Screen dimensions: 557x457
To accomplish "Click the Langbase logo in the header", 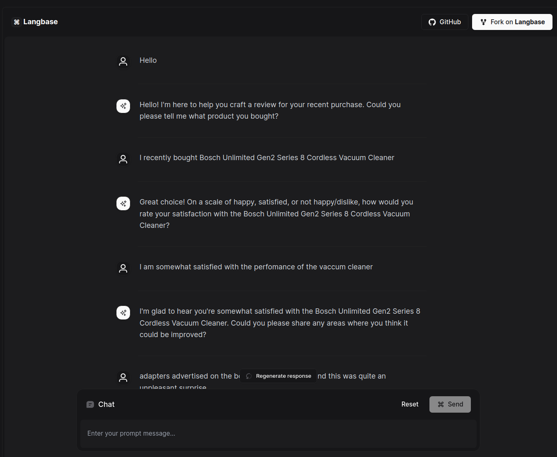I will click(35, 22).
